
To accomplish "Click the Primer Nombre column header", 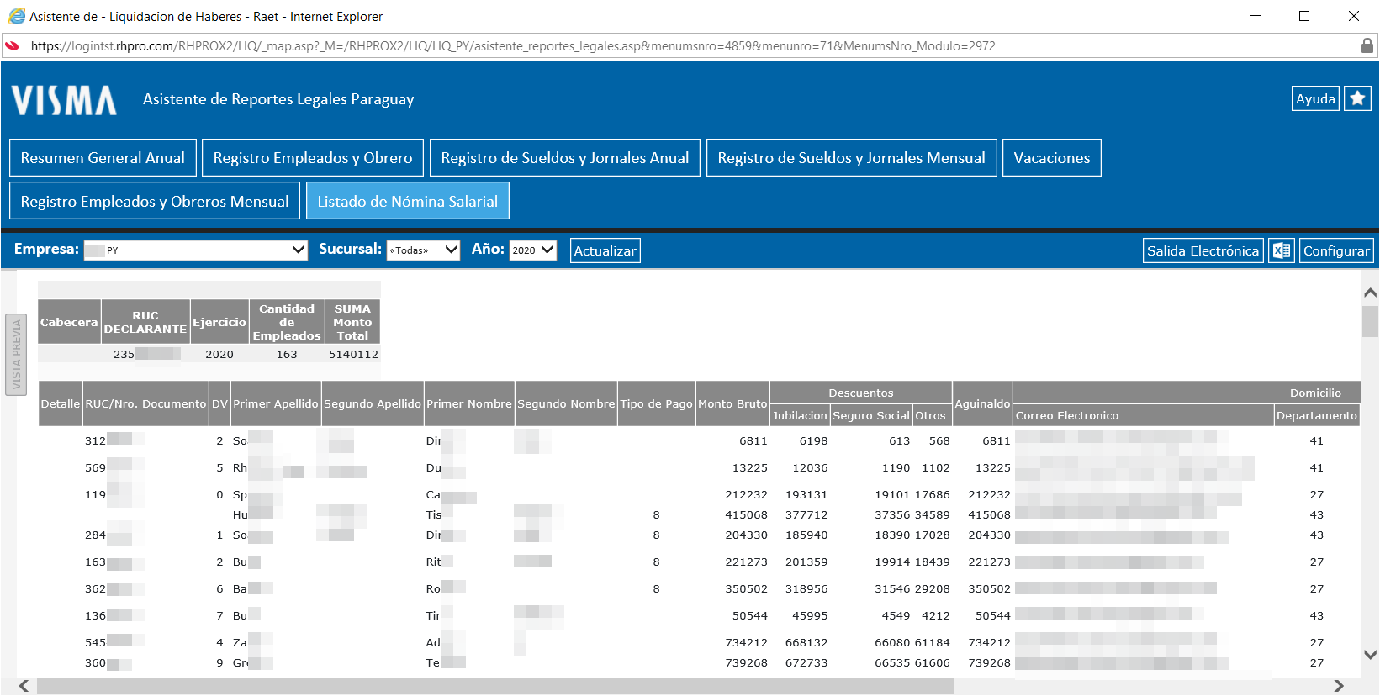I will point(469,403).
